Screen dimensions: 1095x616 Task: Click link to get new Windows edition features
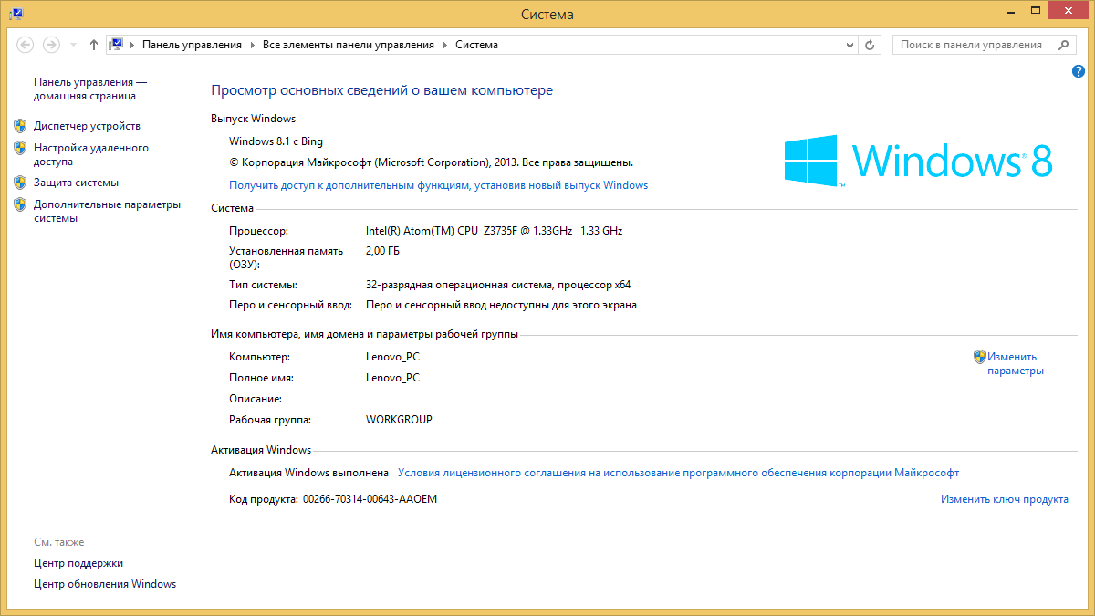(x=439, y=185)
